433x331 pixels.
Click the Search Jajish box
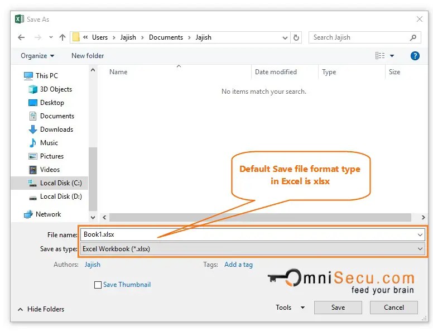[364, 37]
